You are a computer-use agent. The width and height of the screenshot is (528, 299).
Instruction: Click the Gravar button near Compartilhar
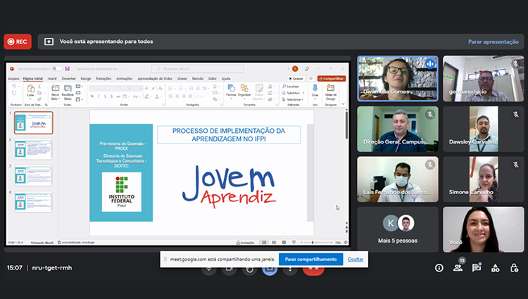[x=296, y=79]
